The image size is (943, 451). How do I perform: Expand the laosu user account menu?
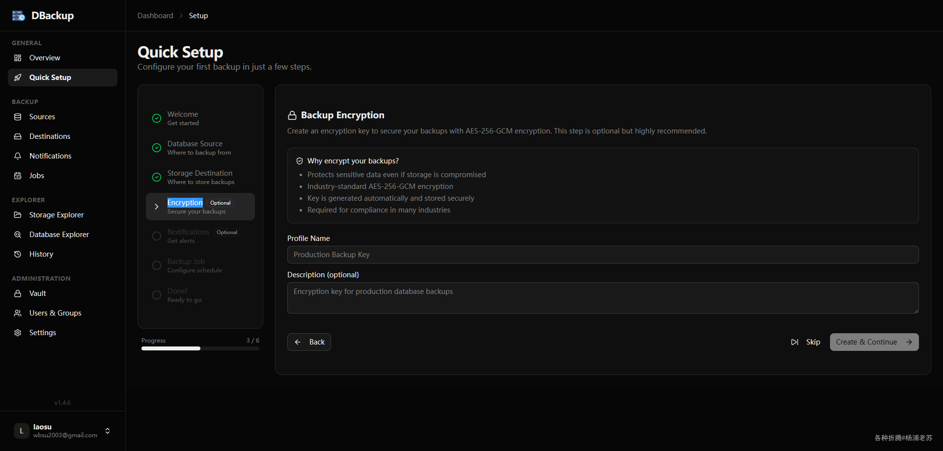(108, 431)
